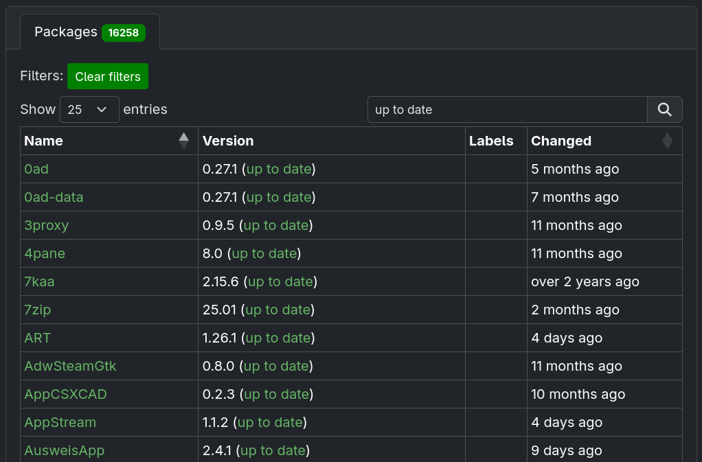The height and width of the screenshot is (462, 702).
Task: Open the 7zip package link
Action: pyautogui.click(x=38, y=310)
